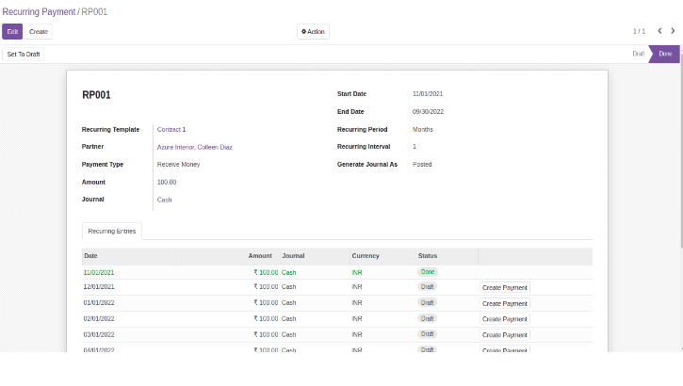Click the Set To Draft button
683x386 pixels.
click(x=24, y=54)
